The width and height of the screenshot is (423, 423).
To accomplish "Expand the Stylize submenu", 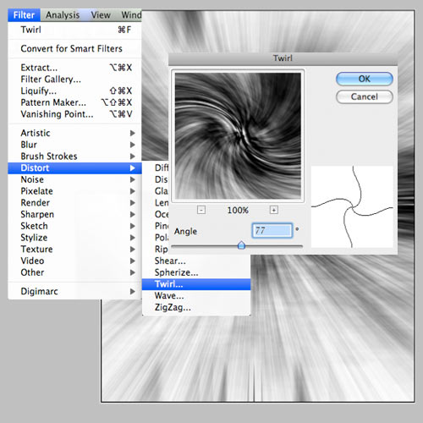I will click(x=74, y=238).
